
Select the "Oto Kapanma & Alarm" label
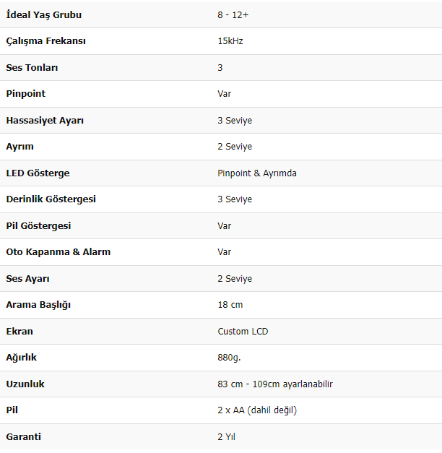[58, 251]
